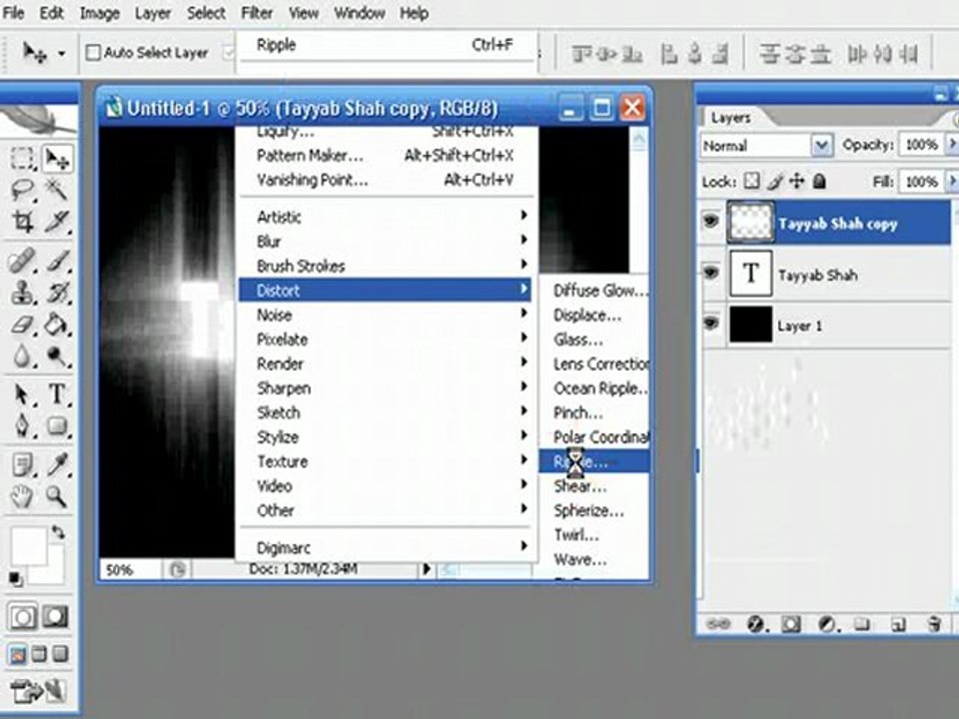Select the Shape tool

click(x=57, y=425)
